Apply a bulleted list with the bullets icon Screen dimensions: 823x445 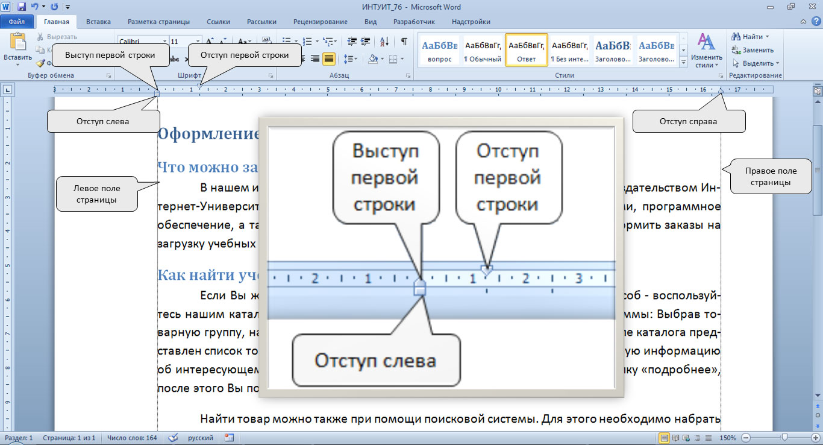[286, 41]
